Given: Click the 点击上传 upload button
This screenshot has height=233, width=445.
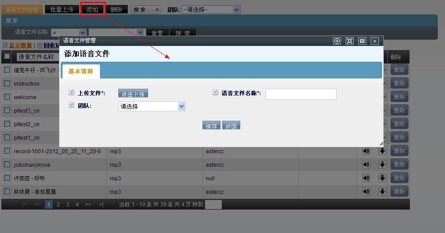Looking at the screenshot, I should 133,94.
